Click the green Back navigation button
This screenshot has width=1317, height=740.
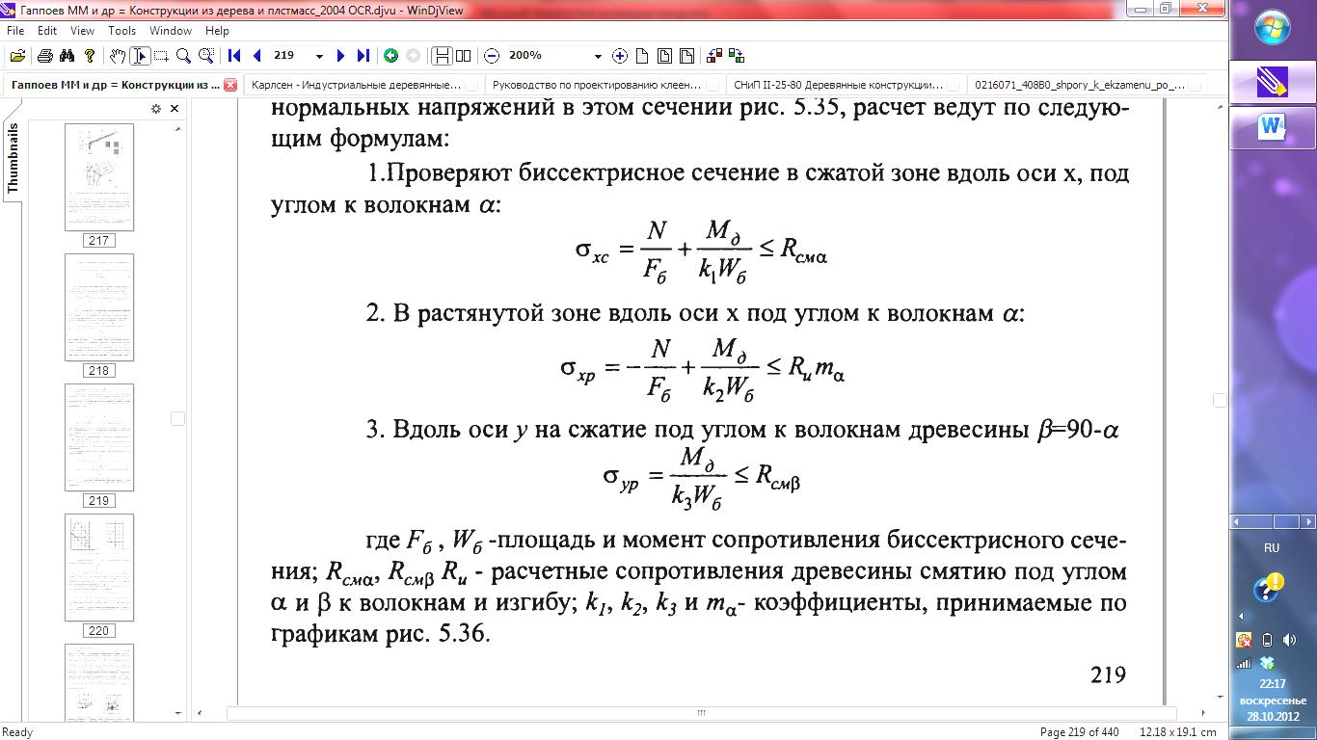coord(390,56)
